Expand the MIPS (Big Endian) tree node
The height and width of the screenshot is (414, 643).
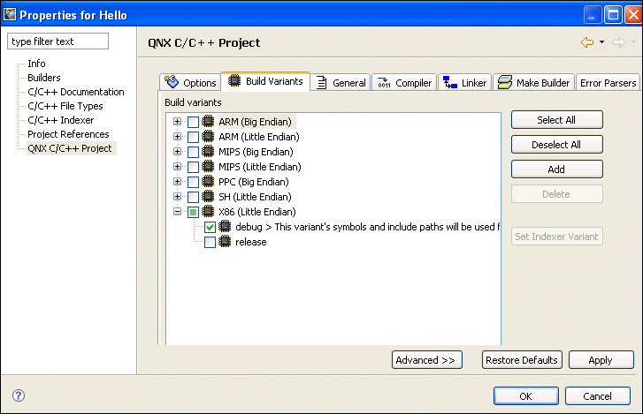coord(178,152)
